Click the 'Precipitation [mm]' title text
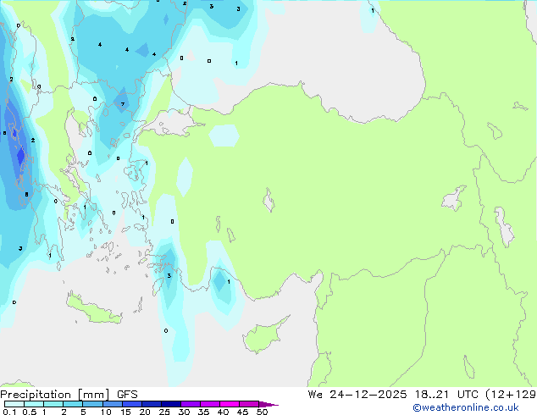Screen dimensions: 537x415 pos(54,395)
